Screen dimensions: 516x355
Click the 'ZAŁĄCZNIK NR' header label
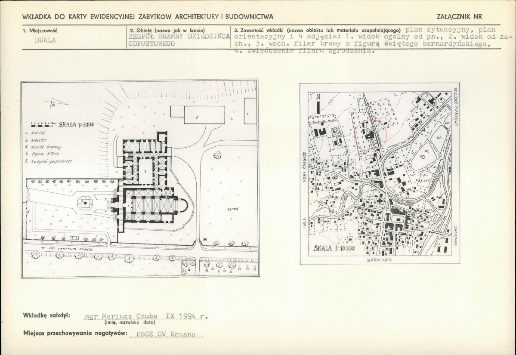(x=458, y=16)
